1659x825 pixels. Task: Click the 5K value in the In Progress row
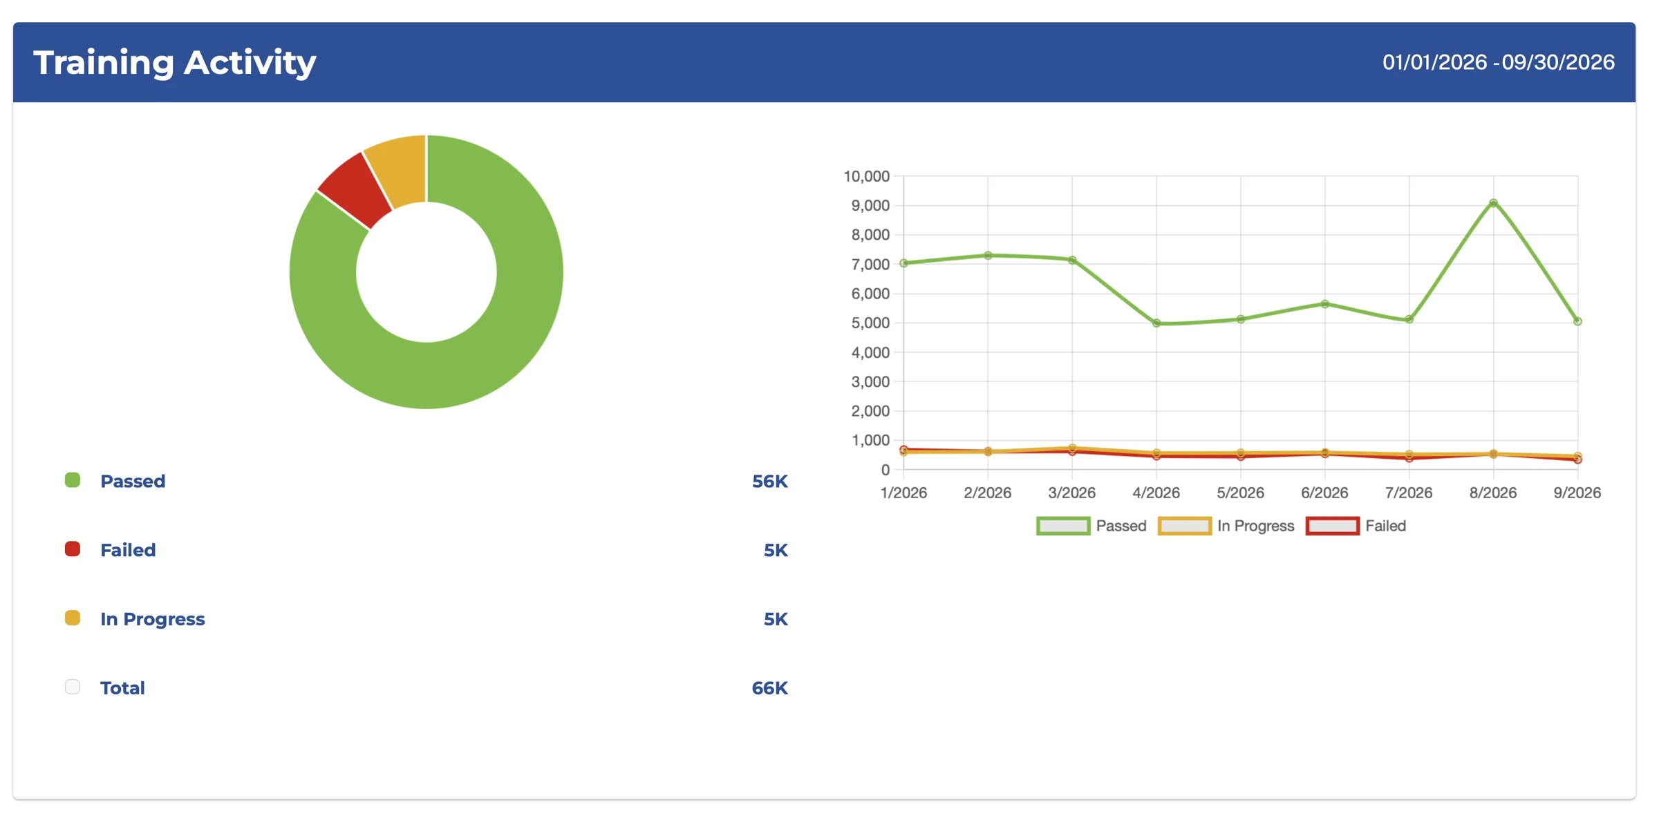(x=776, y=619)
